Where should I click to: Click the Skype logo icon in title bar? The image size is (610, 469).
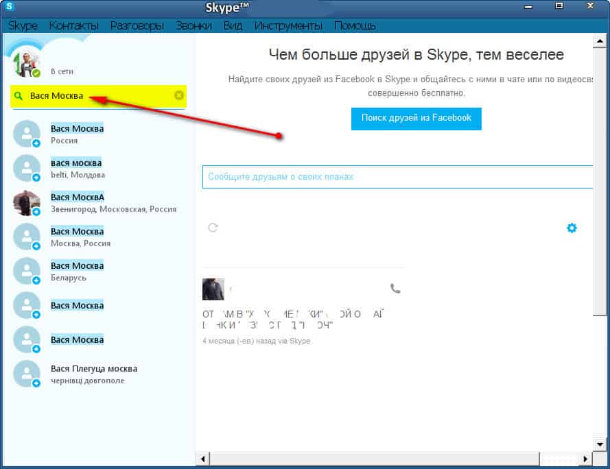click(x=8, y=6)
